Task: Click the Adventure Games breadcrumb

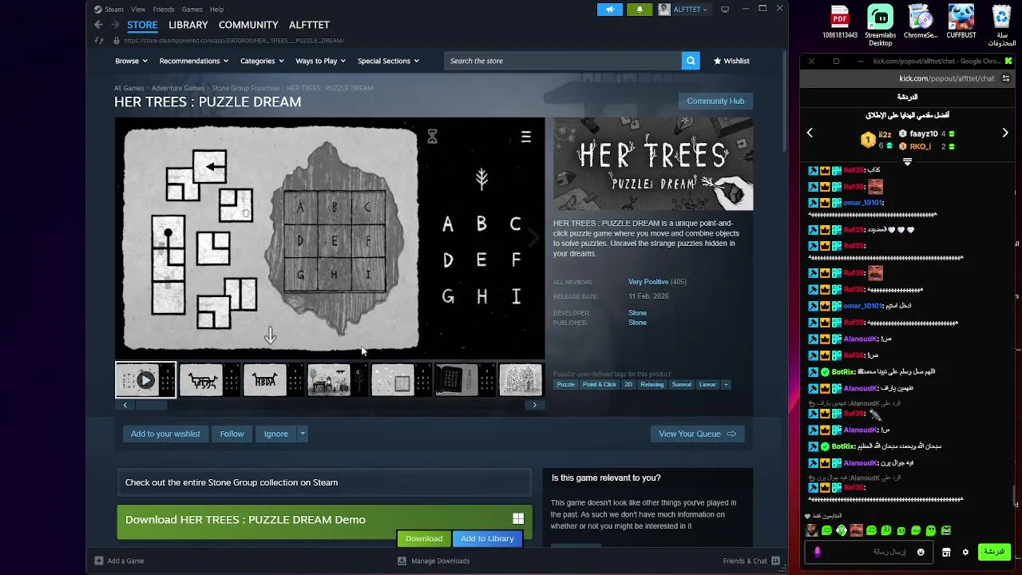Action: (x=178, y=88)
